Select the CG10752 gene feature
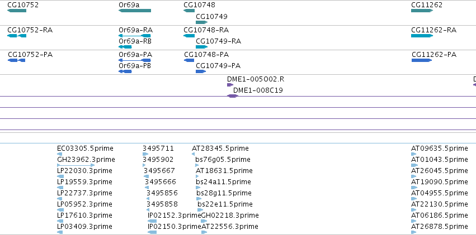 [x=17, y=11]
